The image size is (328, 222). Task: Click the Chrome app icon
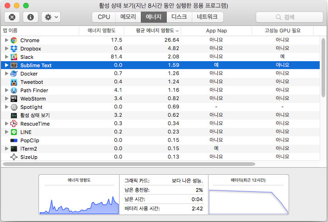14,40
